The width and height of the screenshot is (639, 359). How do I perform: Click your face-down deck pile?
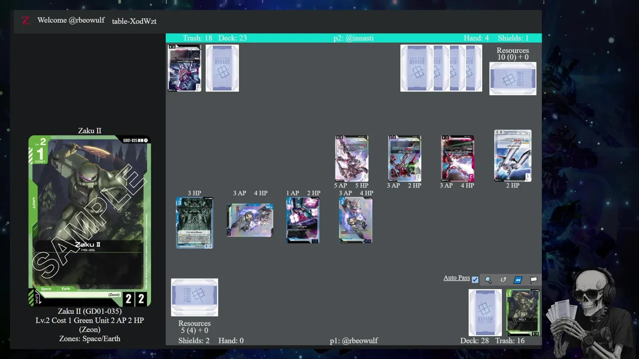485,313
